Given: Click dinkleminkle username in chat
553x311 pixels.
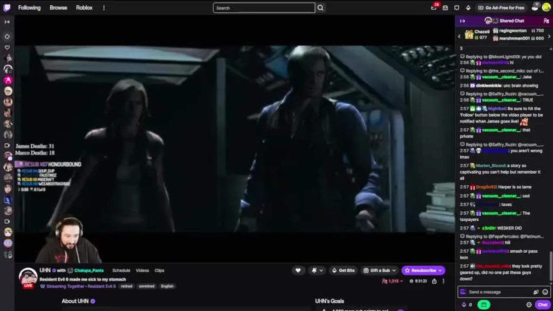Looking at the screenshot, I should point(489,86).
